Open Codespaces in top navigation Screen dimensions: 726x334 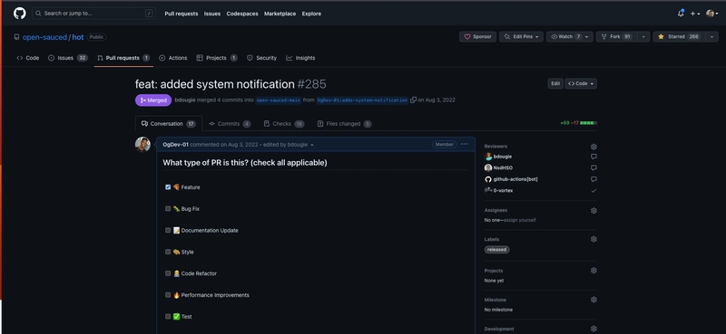point(242,14)
